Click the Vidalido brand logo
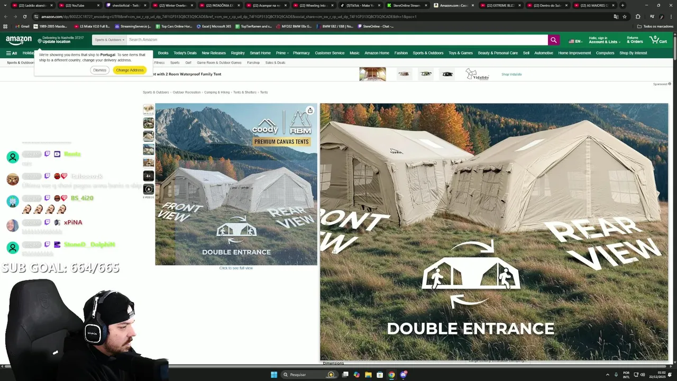Screen dimensions: 677x381 click(477, 74)
